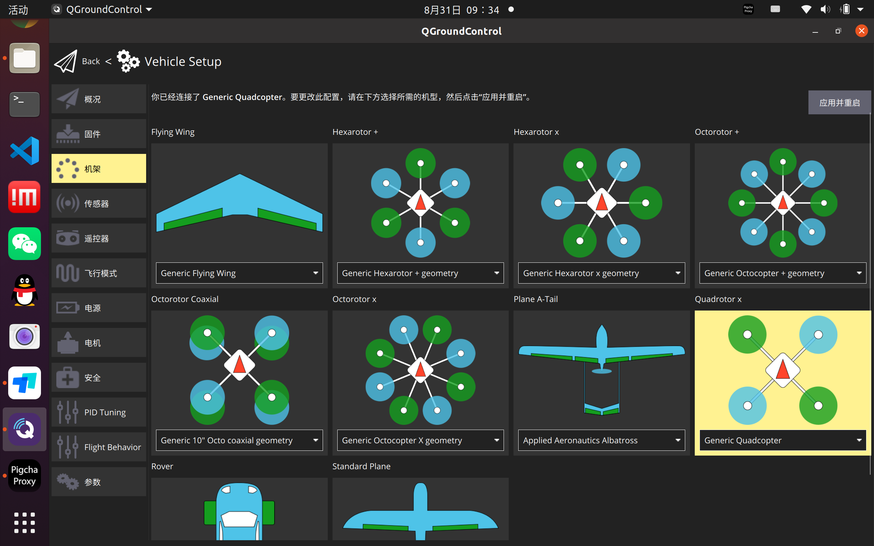Open Visual Studio Code from the dock
The width and height of the screenshot is (874, 546).
pos(25,150)
